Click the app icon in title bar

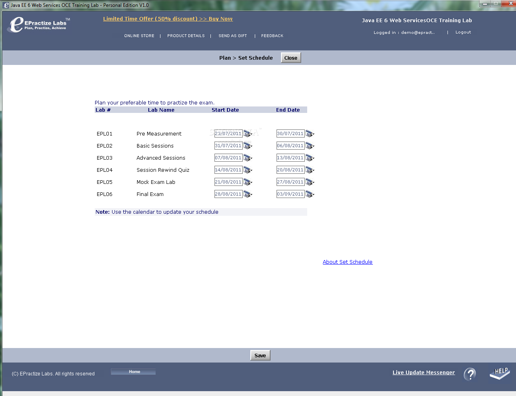(6, 5)
